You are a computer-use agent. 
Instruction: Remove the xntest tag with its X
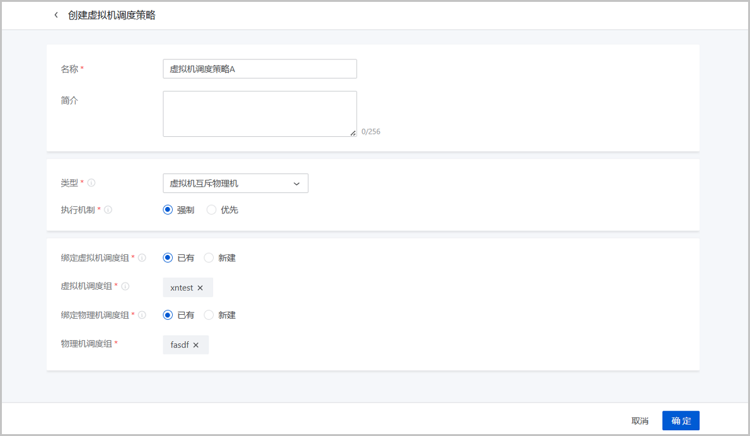200,288
